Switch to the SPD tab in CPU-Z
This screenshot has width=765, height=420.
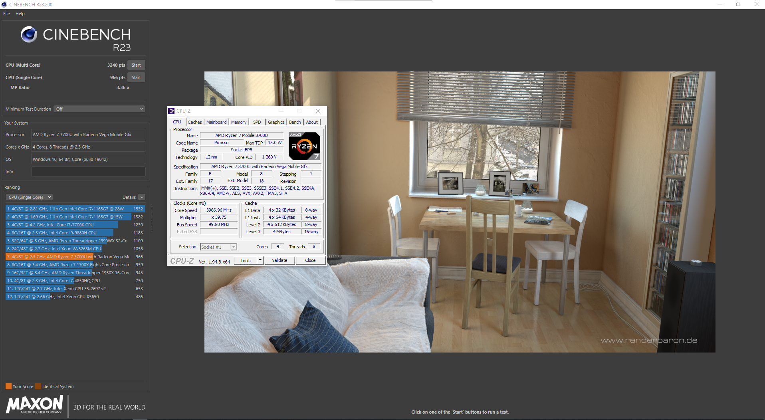pyautogui.click(x=257, y=122)
